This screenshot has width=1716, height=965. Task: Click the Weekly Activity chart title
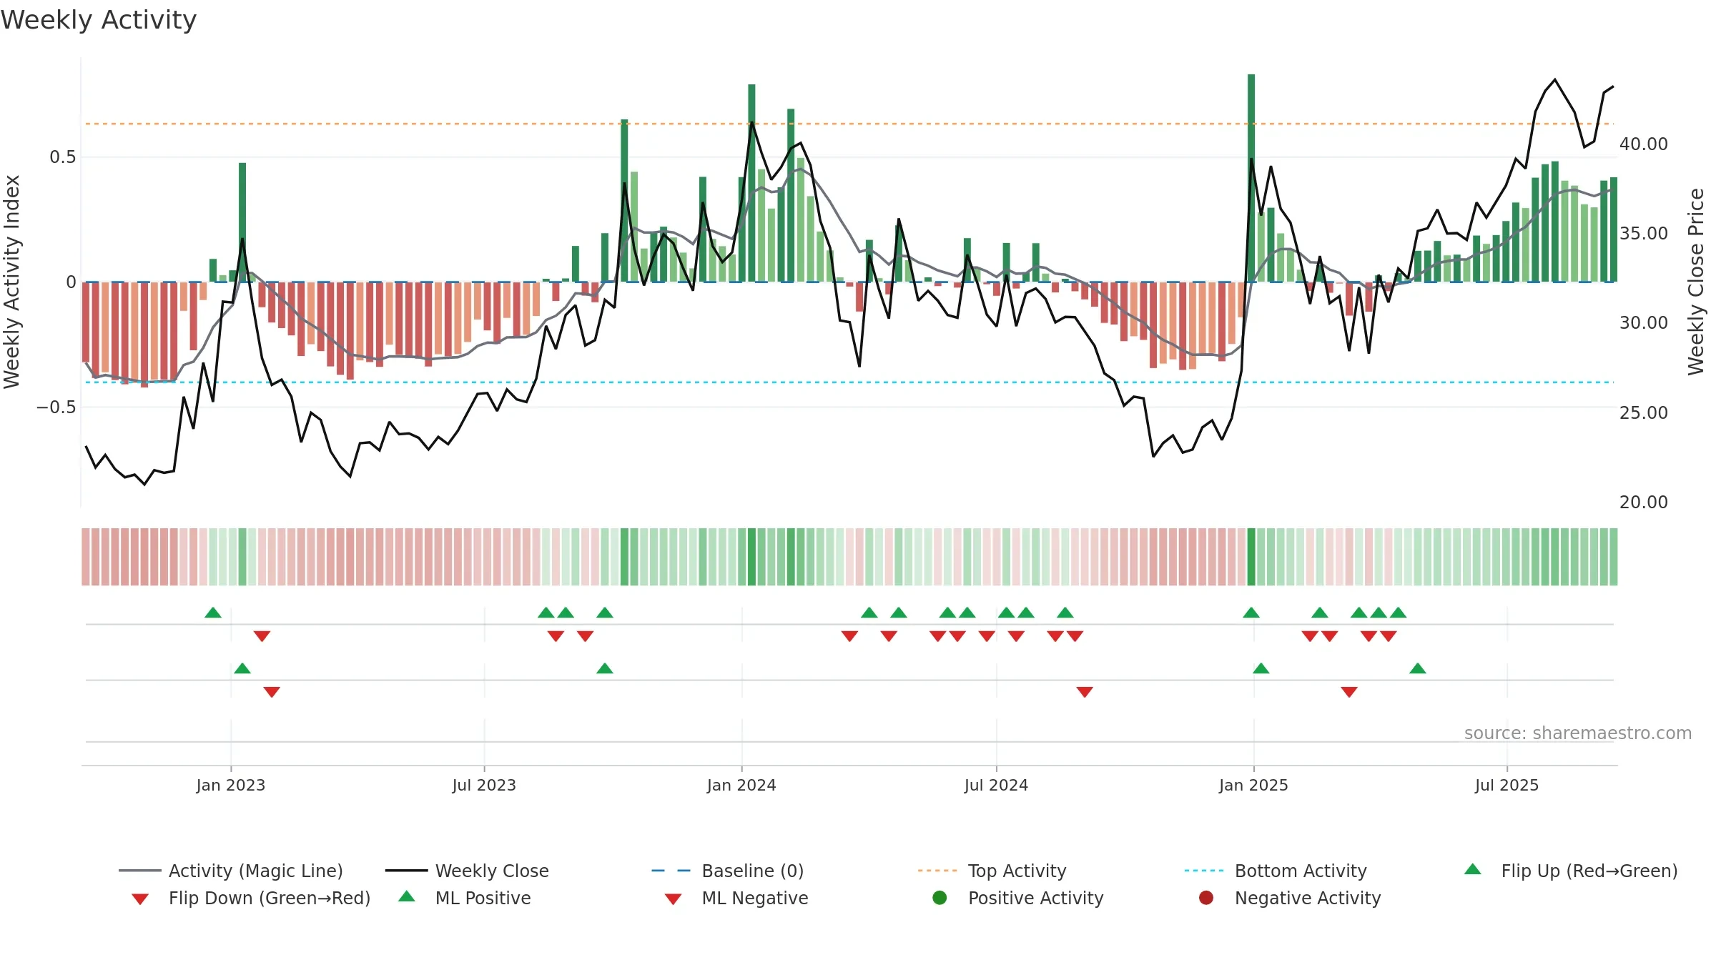coord(98,19)
